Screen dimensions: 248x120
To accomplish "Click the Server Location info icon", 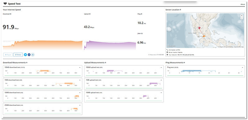I will 180,10.
